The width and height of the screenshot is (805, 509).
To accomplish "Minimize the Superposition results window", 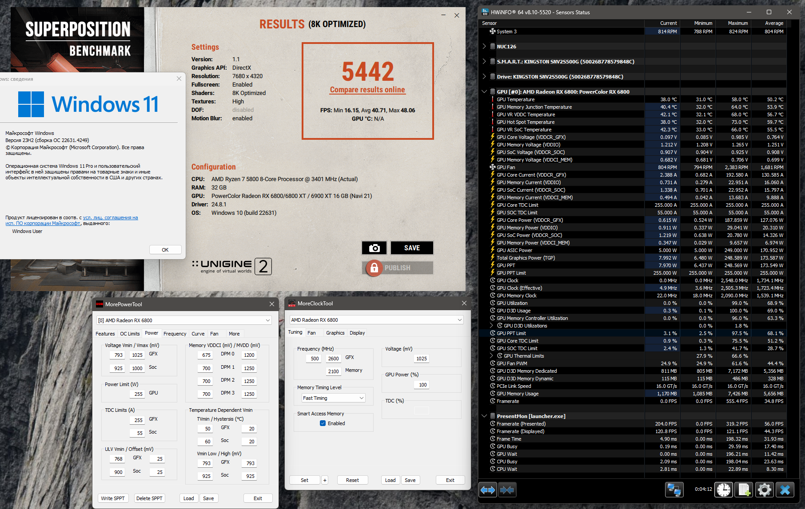I will click(443, 15).
